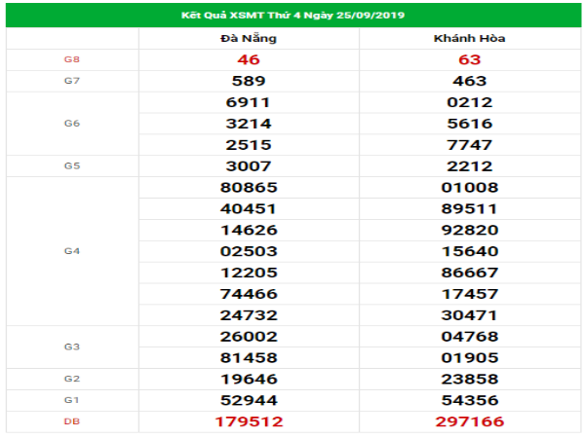Image resolution: width=585 pixels, height=438 pixels.
Task: Click Đà Nẵng DB jackpot number 179512
Action: 250,420
